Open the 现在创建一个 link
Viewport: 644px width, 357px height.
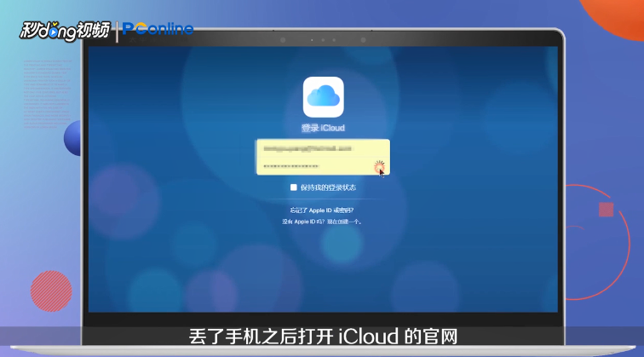[344, 222]
